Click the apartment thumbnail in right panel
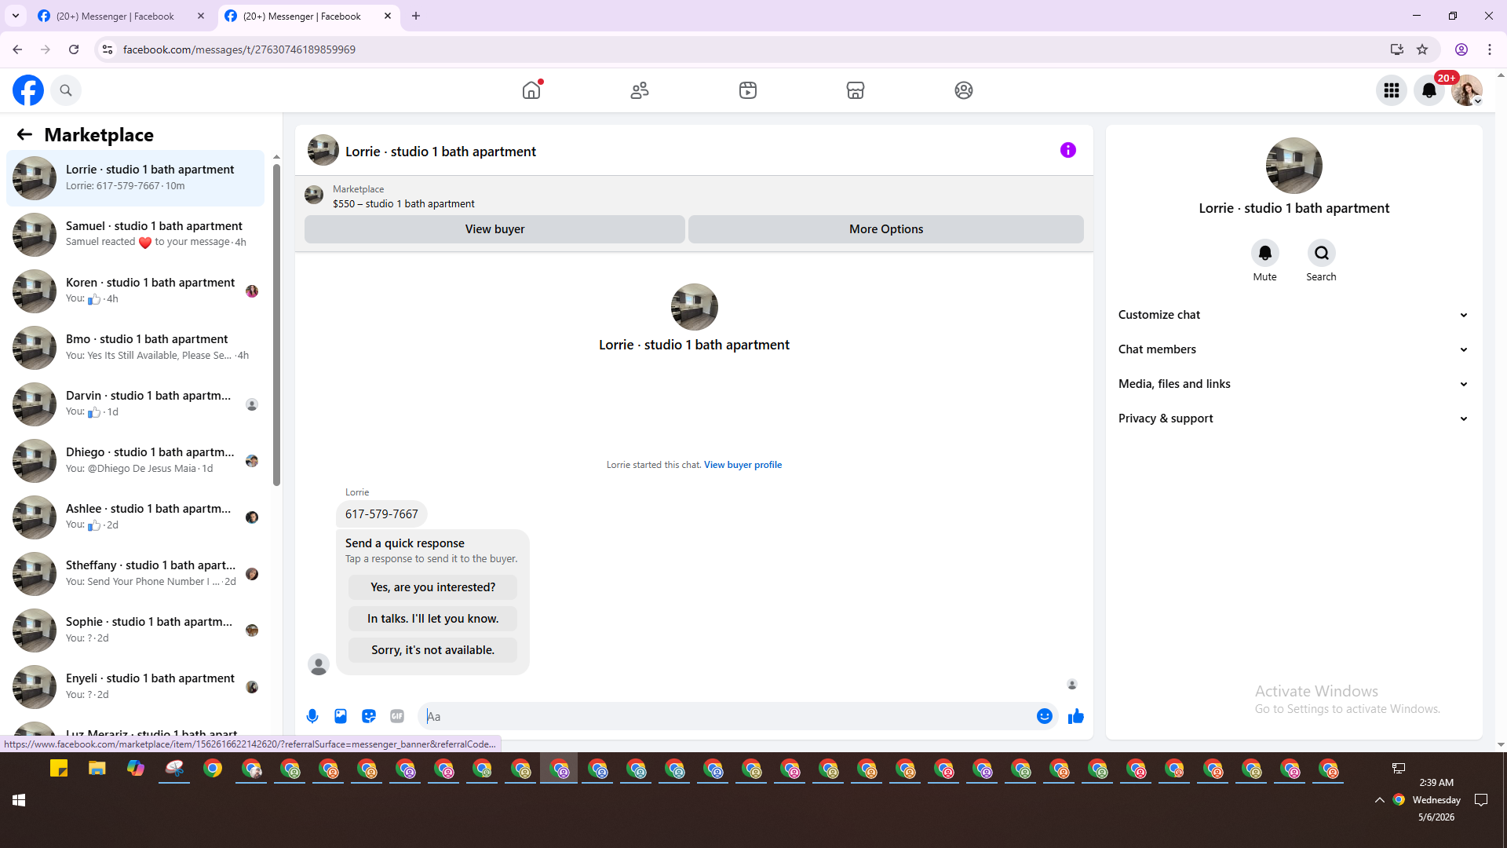Viewport: 1507px width, 848px height. [x=1294, y=166]
